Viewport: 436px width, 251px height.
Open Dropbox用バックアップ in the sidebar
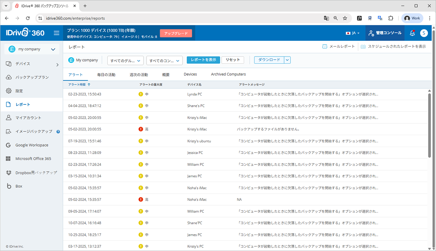pyautogui.click(x=36, y=173)
